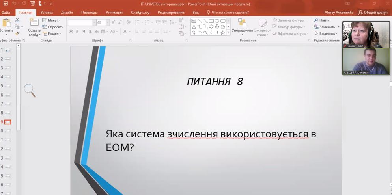The width and height of the screenshot is (392, 195).
Task: Select the Format Painter brush icon
Action: point(17,33)
